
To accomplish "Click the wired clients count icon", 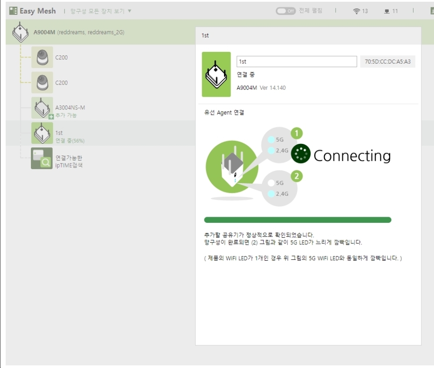I will (387, 11).
